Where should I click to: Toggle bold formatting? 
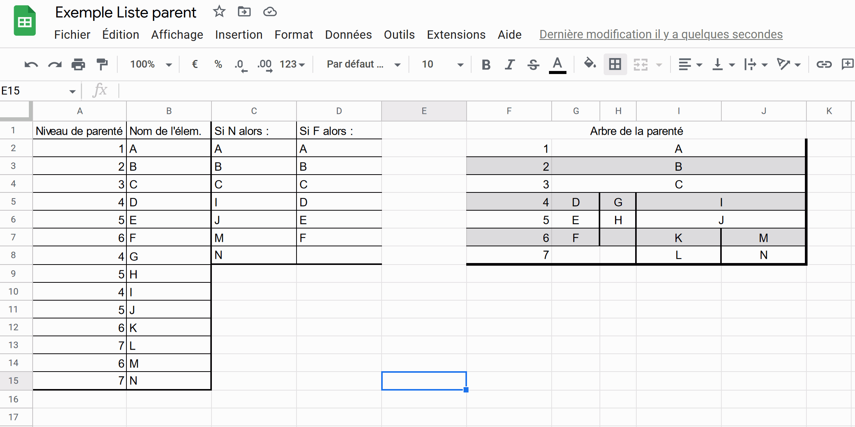[x=486, y=65]
